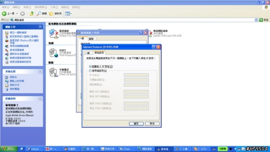Click 確定 OK button in TCP/IP dialog

coord(136,124)
